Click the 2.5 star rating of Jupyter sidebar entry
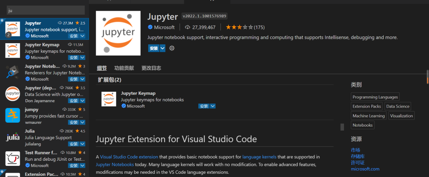The width and height of the screenshot is (429, 177). 80,23
